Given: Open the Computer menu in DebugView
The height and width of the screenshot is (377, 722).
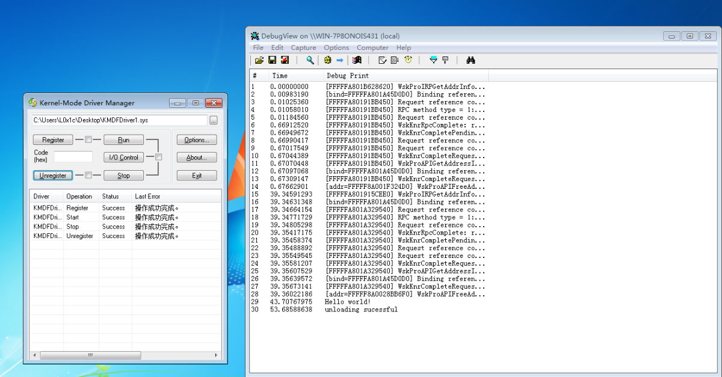Looking at the screenshot, I should click(x=372, y=48).
